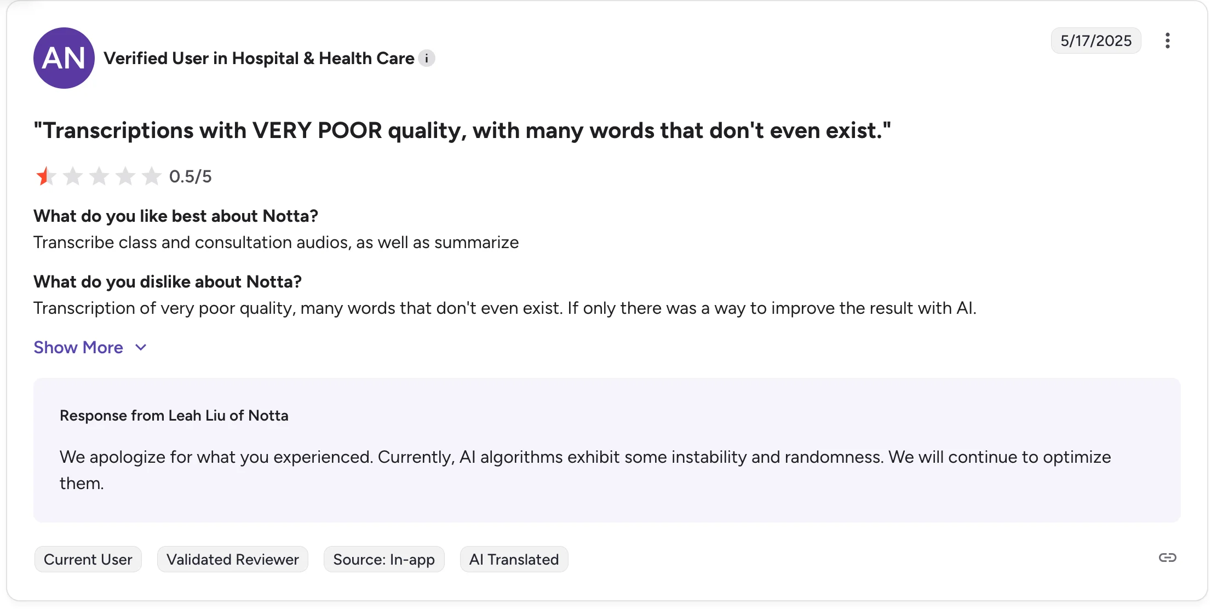Toggle the Current User filter tag

click(88, 559)
